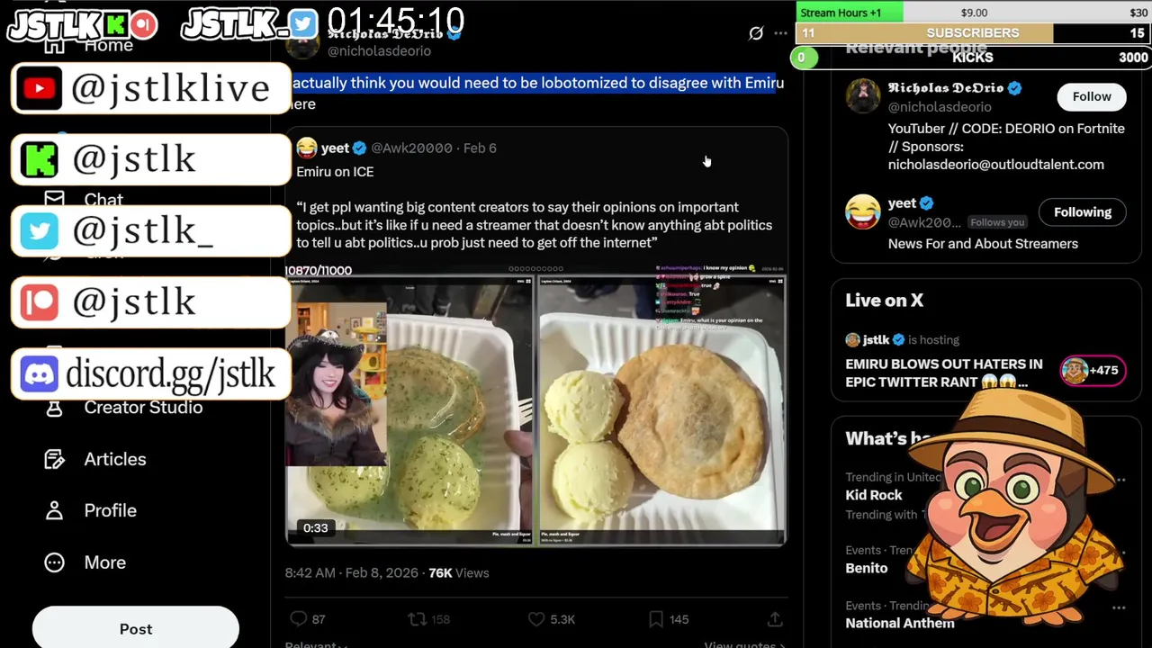
Task: Click the Post button
Action: click(136, 629)
